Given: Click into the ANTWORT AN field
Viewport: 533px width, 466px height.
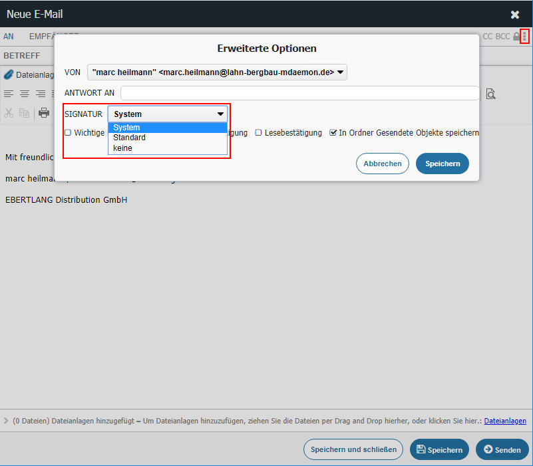Looking at the screenshot, I should click(x=299, y=93).
